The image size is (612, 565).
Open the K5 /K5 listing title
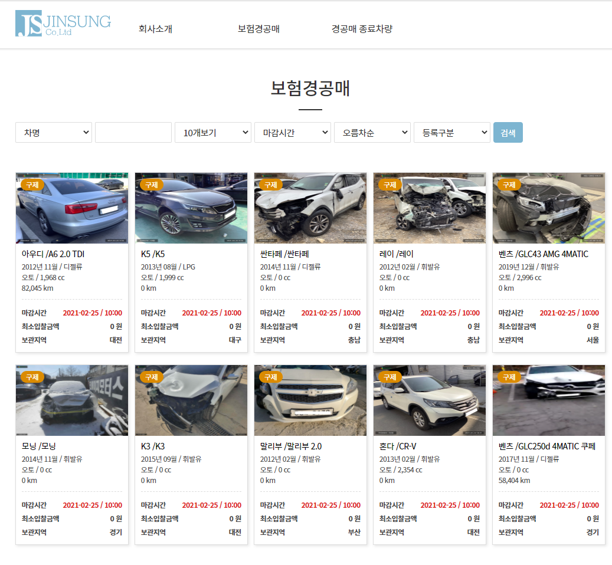[153, 254]
